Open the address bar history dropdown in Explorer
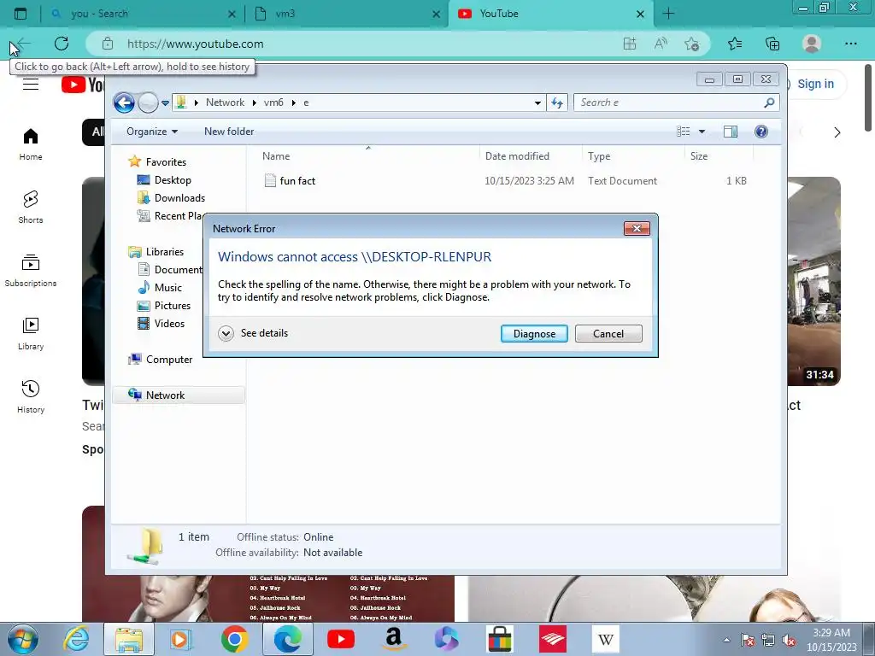This screenshot has height=656, width=875. 537,102
